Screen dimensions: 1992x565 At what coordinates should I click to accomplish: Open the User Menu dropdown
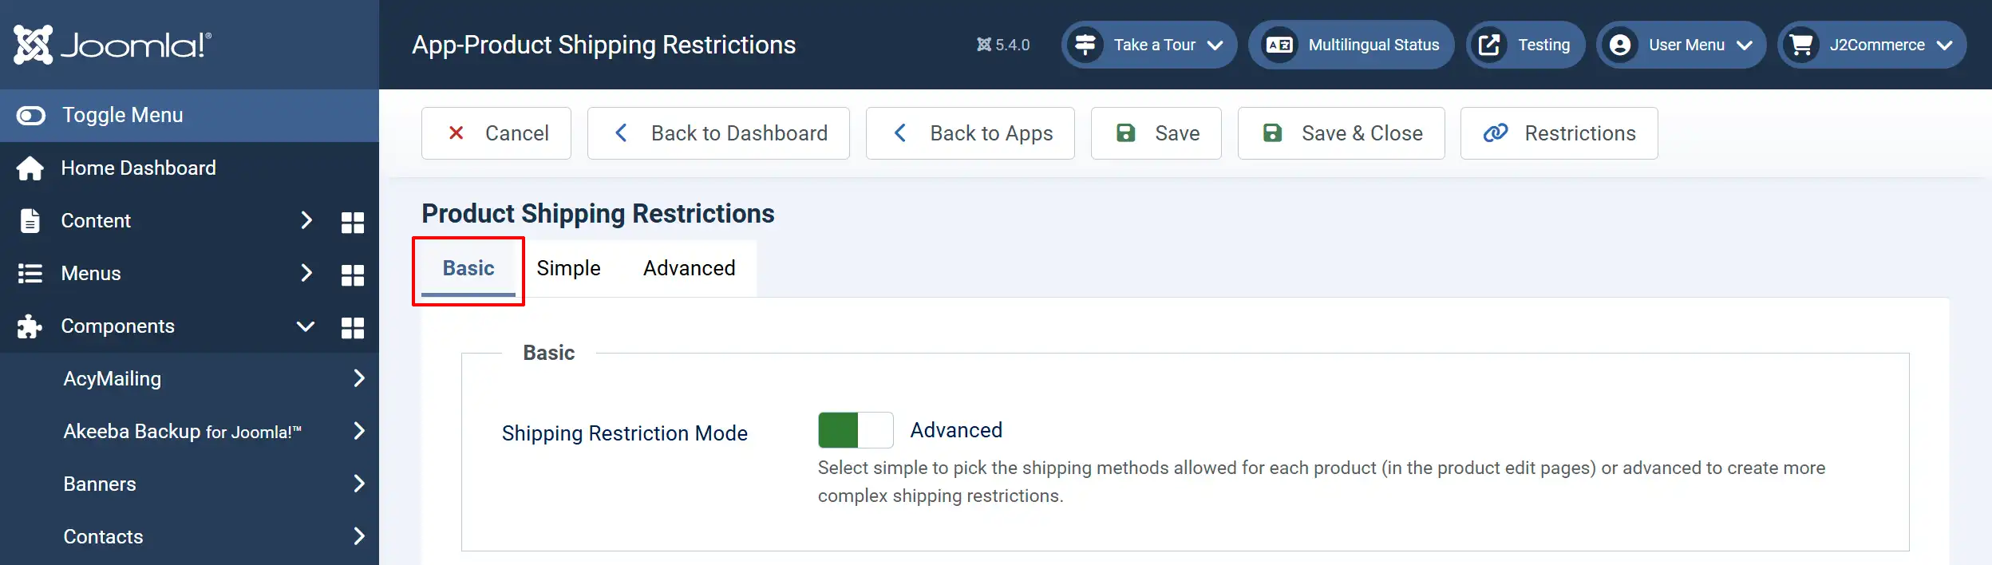(1682, 45)
